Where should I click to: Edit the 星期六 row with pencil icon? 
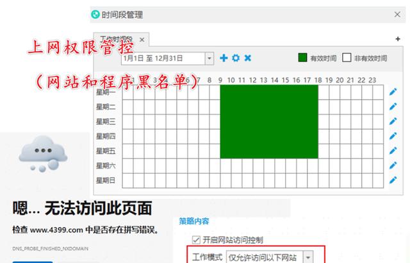(393, 165)
